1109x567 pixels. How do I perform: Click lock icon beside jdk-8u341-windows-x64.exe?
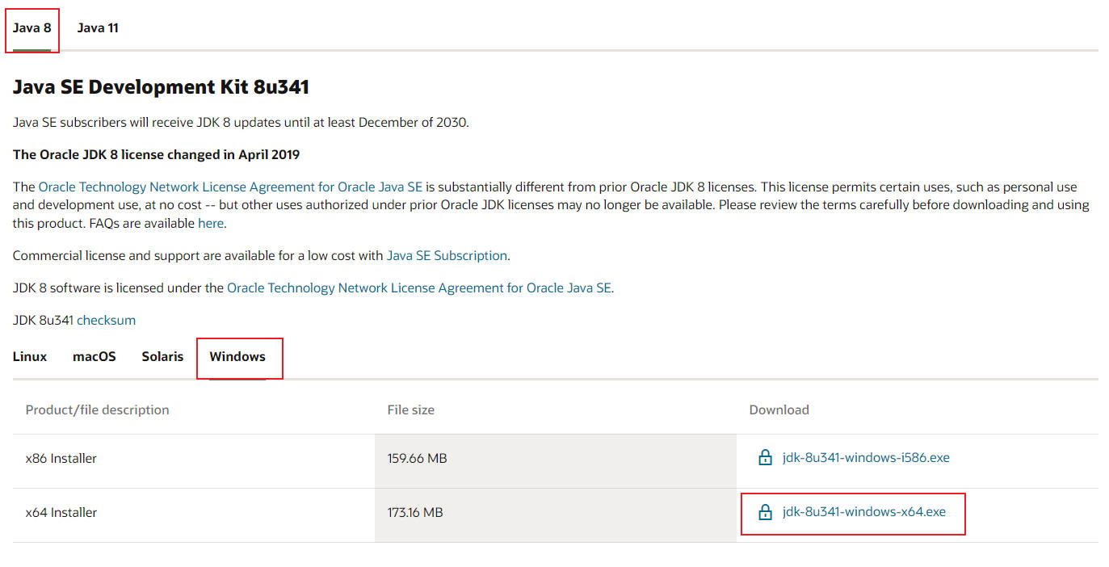(x=765, y=512)
